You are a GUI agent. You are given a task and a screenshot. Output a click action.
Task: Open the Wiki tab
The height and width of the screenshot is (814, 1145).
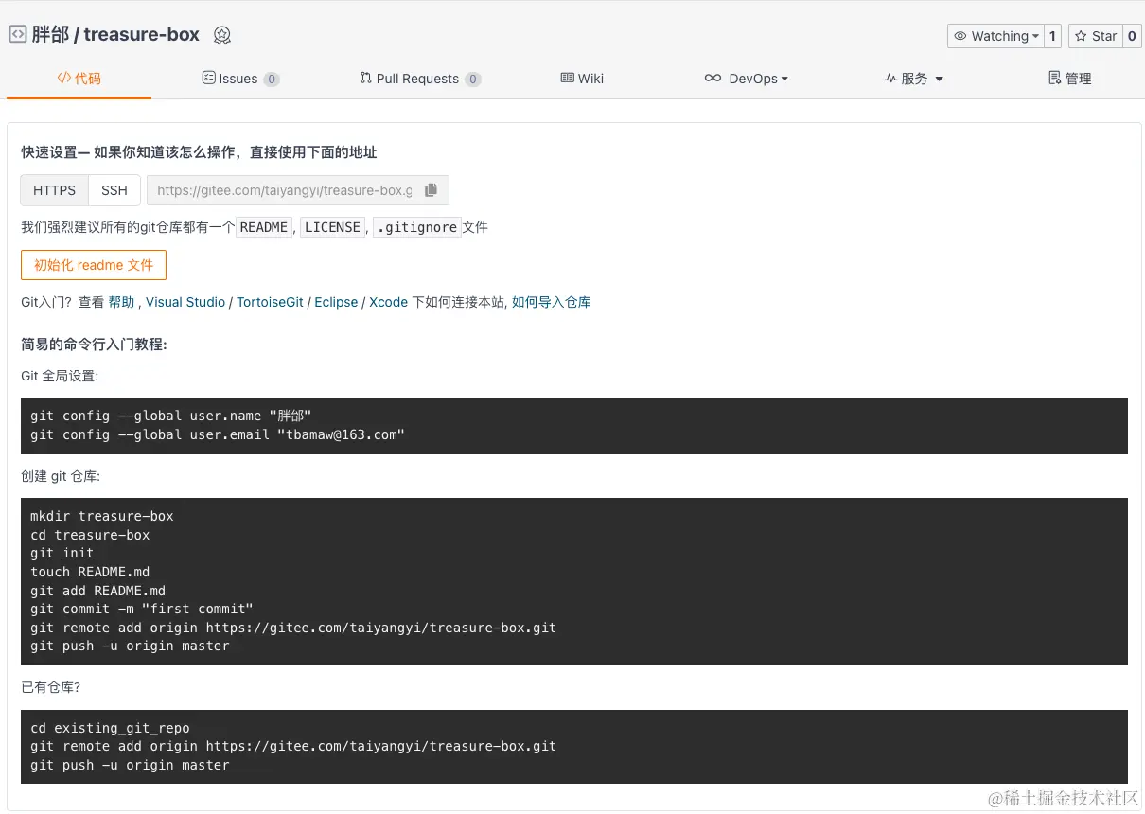click(582, 79)
